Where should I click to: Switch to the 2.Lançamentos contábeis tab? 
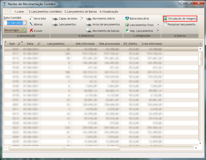(x=45, y=12)
